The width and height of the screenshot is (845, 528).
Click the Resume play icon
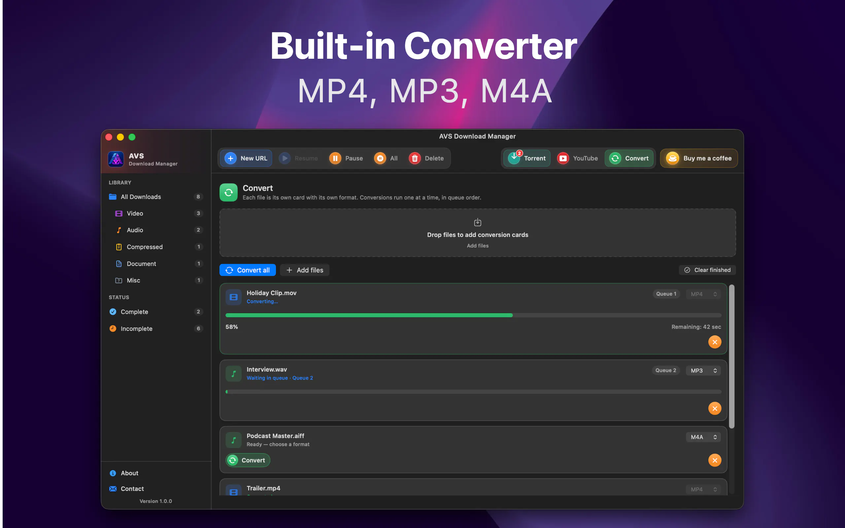[x=285, y=158]
